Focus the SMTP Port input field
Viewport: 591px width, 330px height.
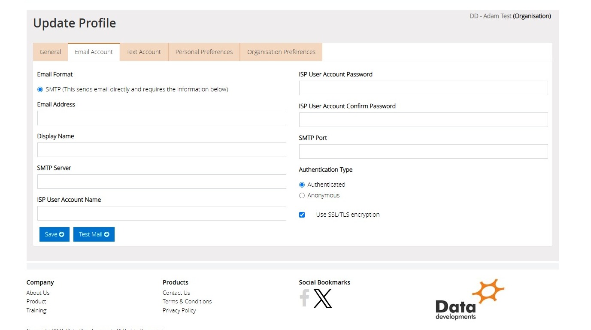click(x=424, y=151)
